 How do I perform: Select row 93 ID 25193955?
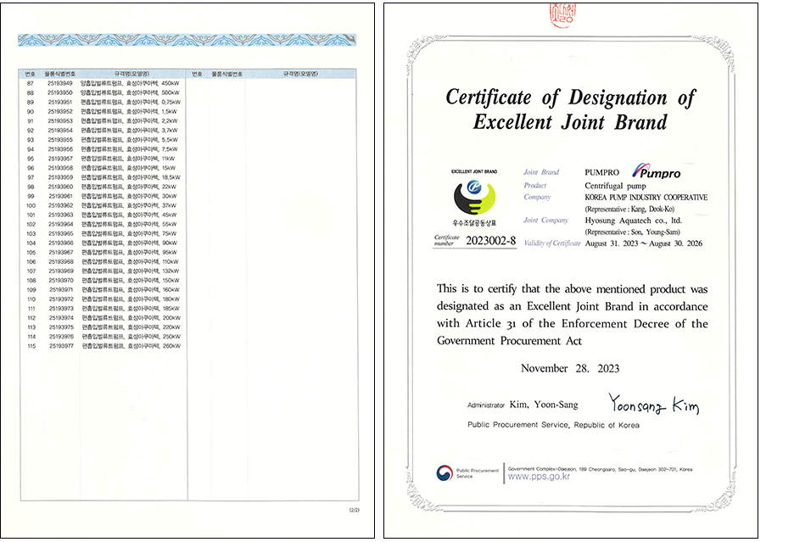tap(60, 140)
